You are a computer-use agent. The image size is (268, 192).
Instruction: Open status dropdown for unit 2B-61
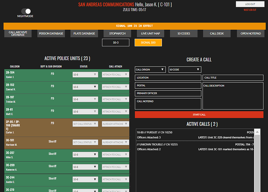pyautogui.click(x=85, y=111)
